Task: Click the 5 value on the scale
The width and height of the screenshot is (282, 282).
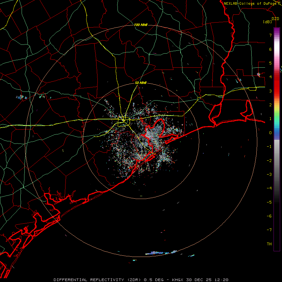Action: [270, 63]
